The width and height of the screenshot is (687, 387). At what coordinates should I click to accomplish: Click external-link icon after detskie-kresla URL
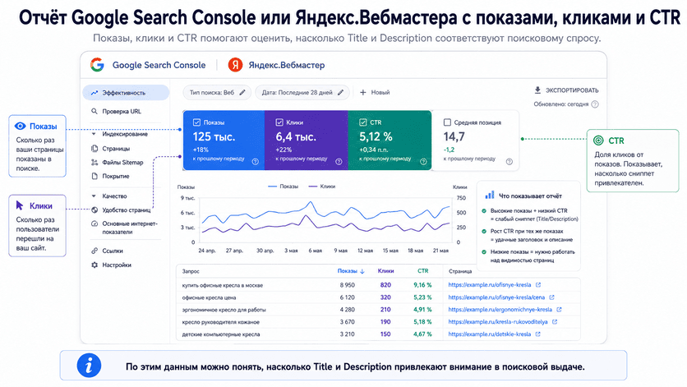538,334
